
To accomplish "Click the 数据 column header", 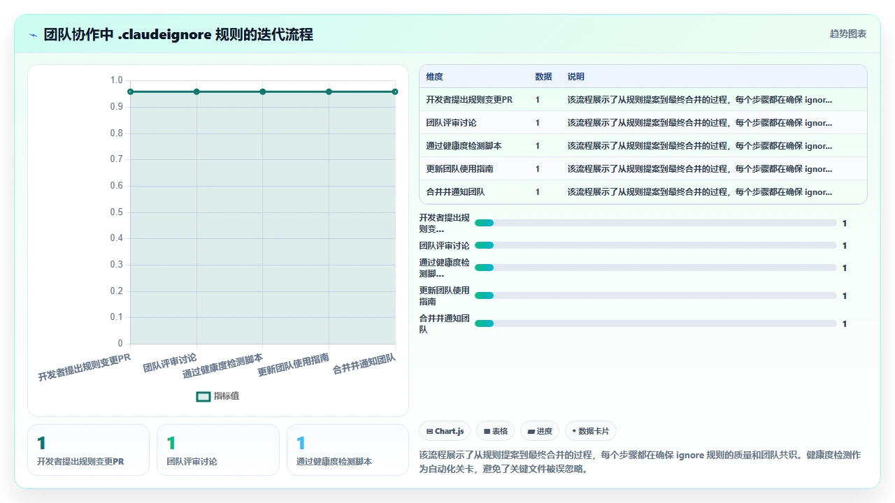I will pos(543,77).
